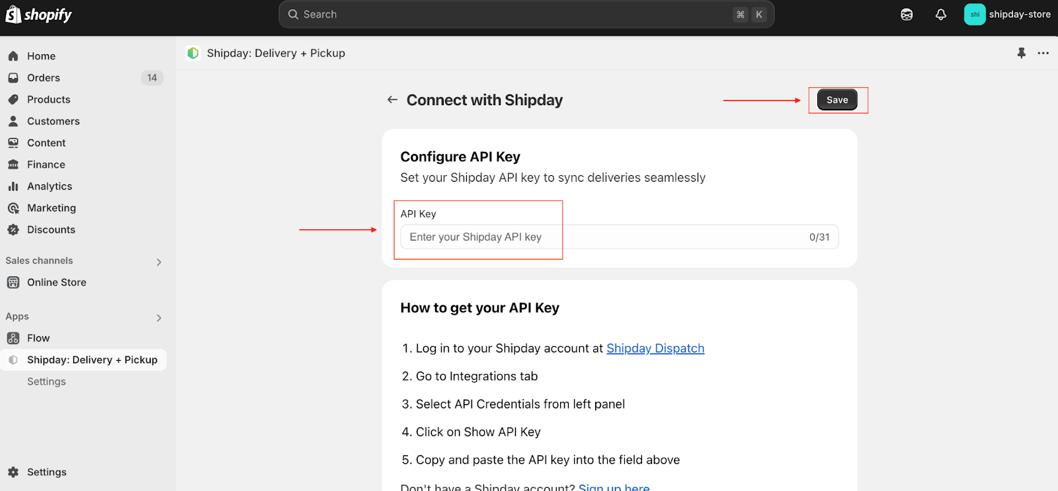Pin the Shipday app
This screenshot has width=1058, height=491.
coord(1022,53)
